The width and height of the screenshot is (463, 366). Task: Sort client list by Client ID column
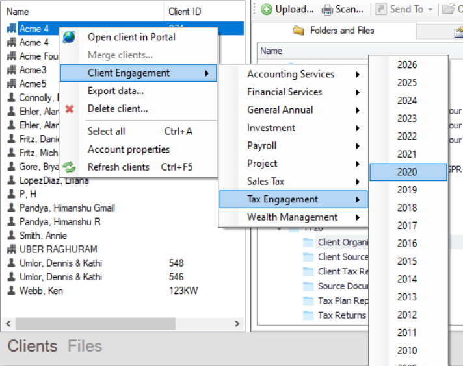pyautogui.click(x=185, y=12)
